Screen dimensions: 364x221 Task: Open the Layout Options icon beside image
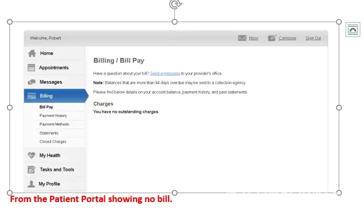coord(353,29)
